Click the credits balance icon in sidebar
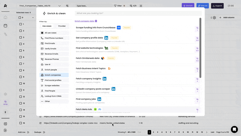The width and height of the screenshot is (241, 136). (x=5, y=103)
